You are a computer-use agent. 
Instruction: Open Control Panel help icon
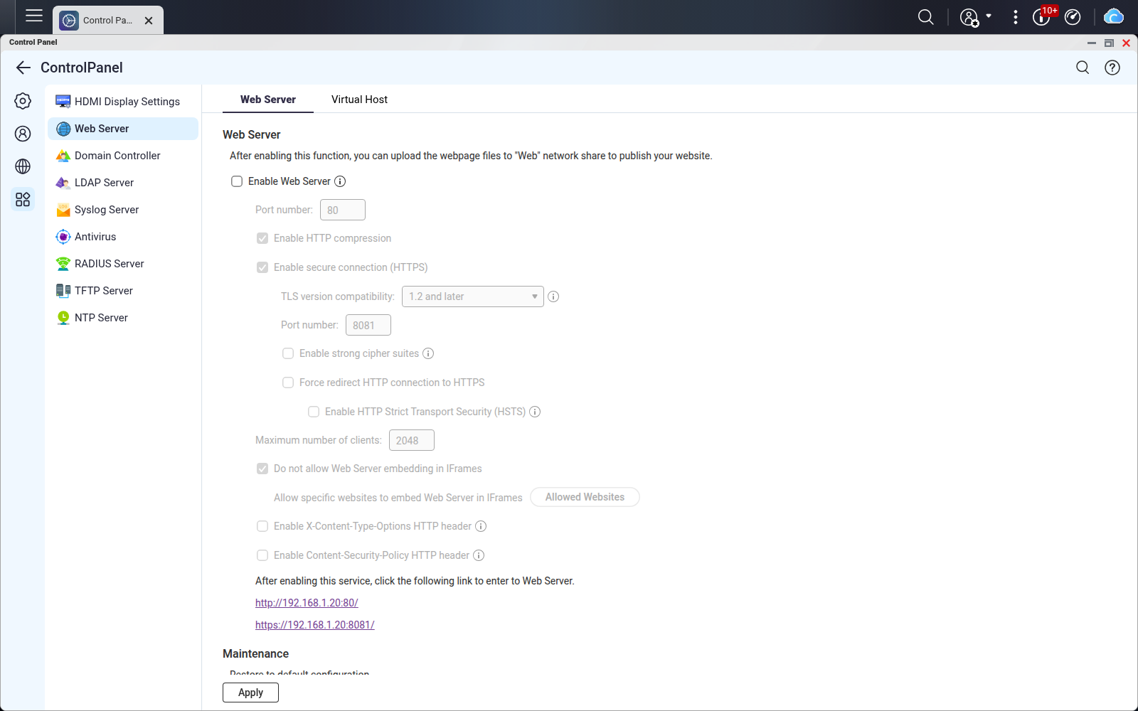(1112, 68)
